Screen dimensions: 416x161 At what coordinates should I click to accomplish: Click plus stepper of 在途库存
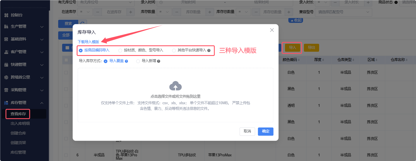pyautogui.click(x=131, y=12)
